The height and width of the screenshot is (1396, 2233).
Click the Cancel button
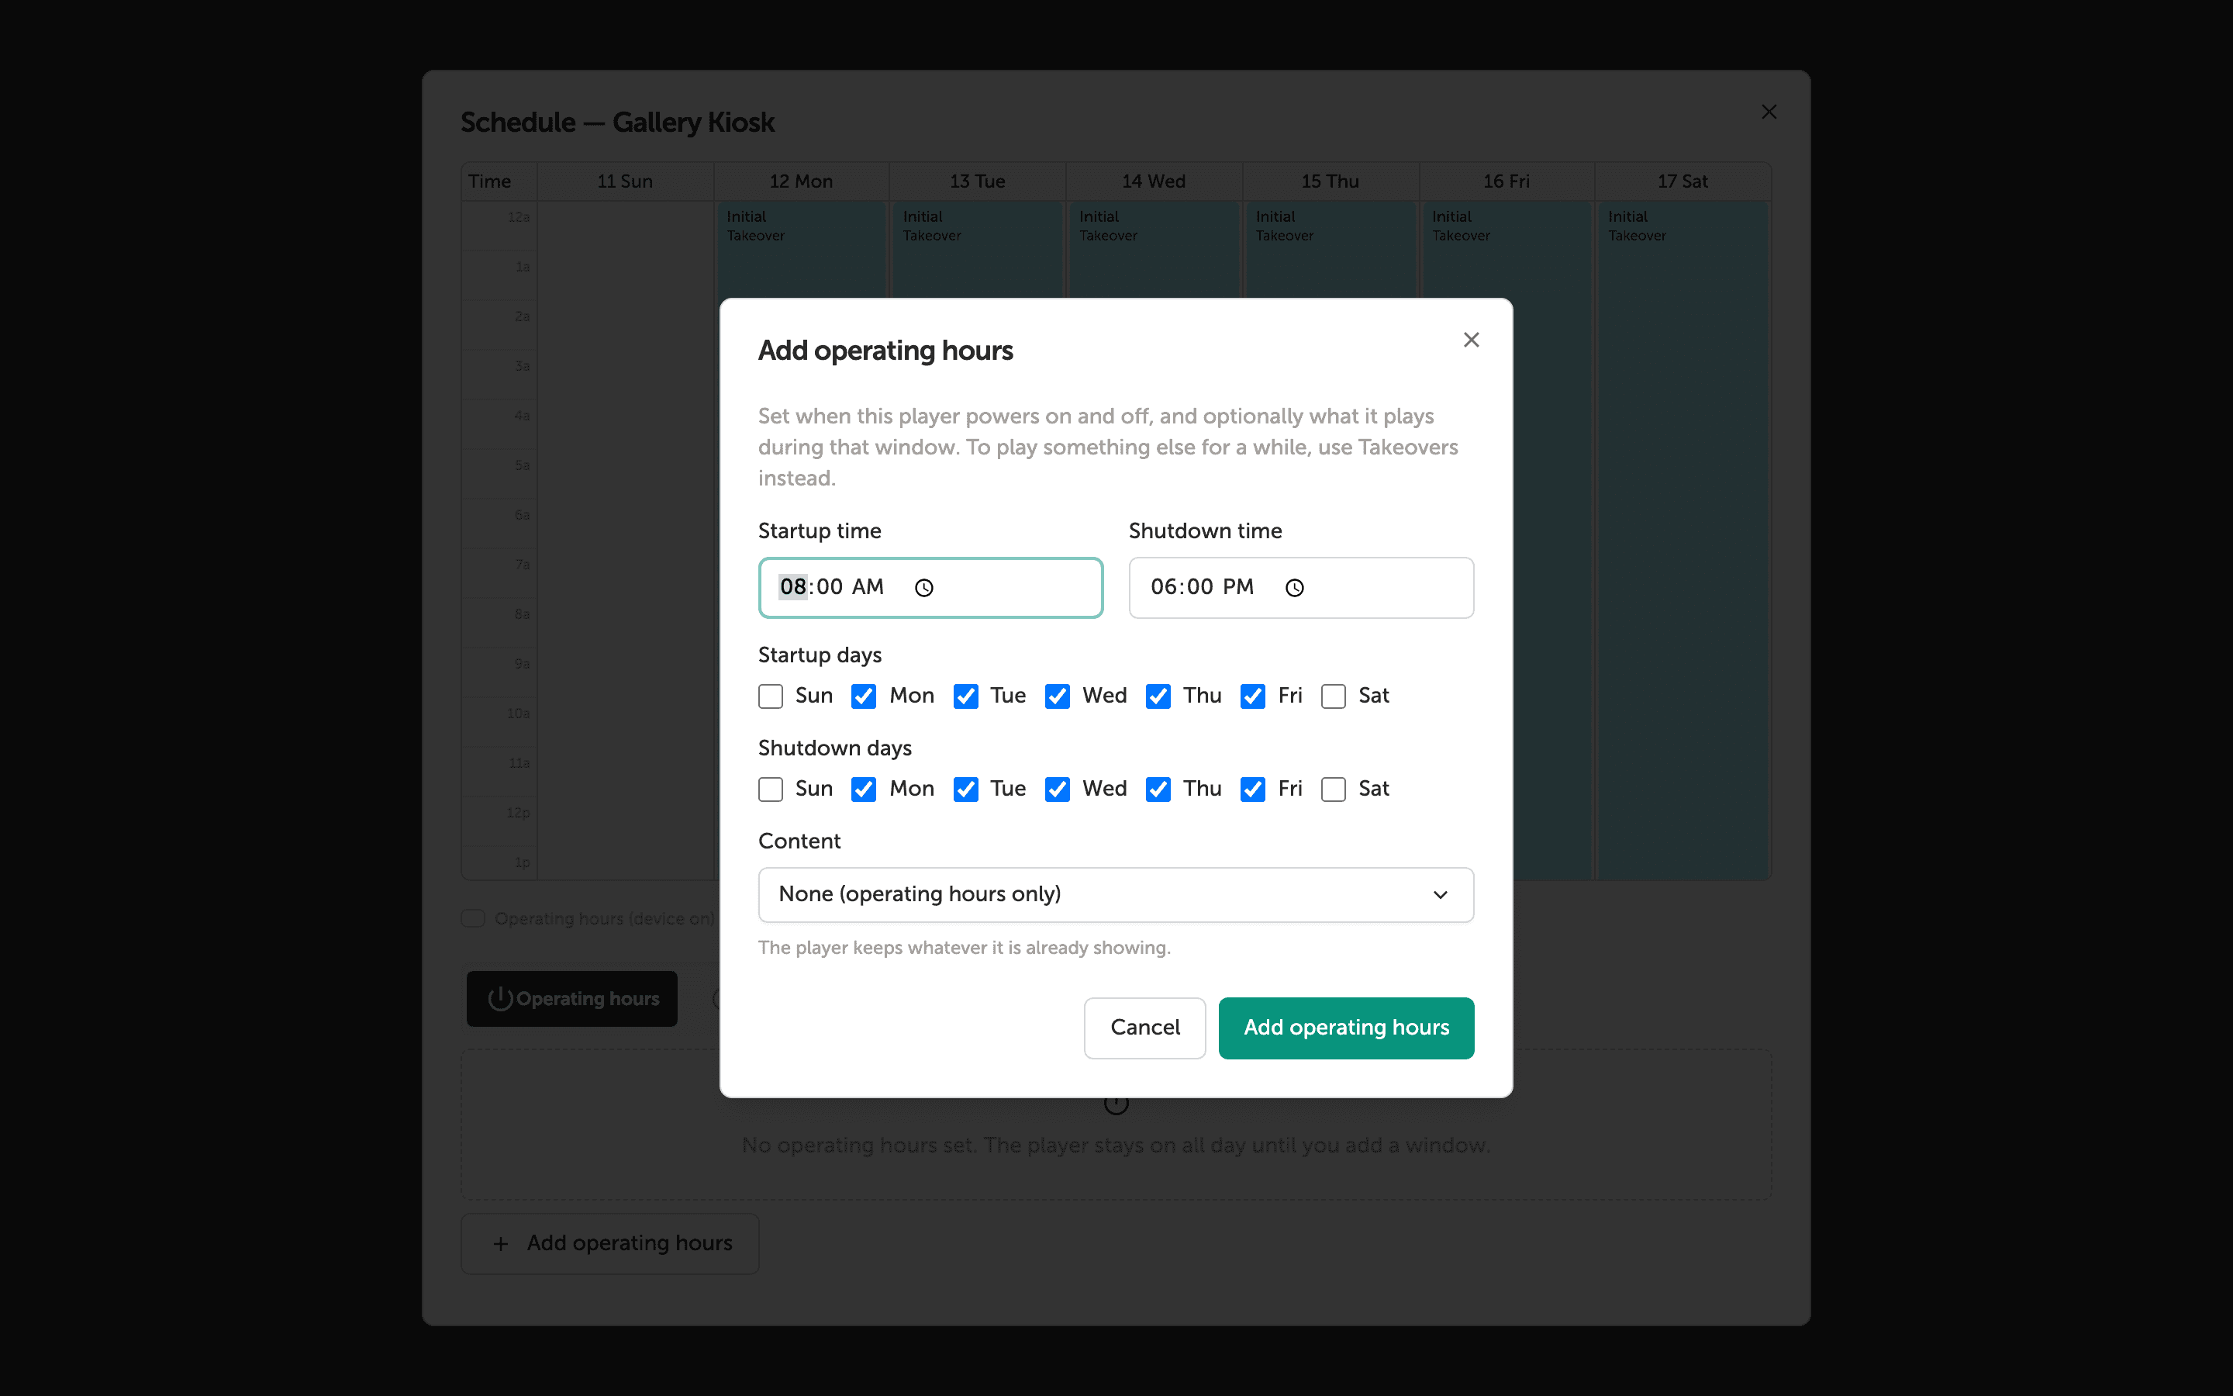tap(1144, 1028)
